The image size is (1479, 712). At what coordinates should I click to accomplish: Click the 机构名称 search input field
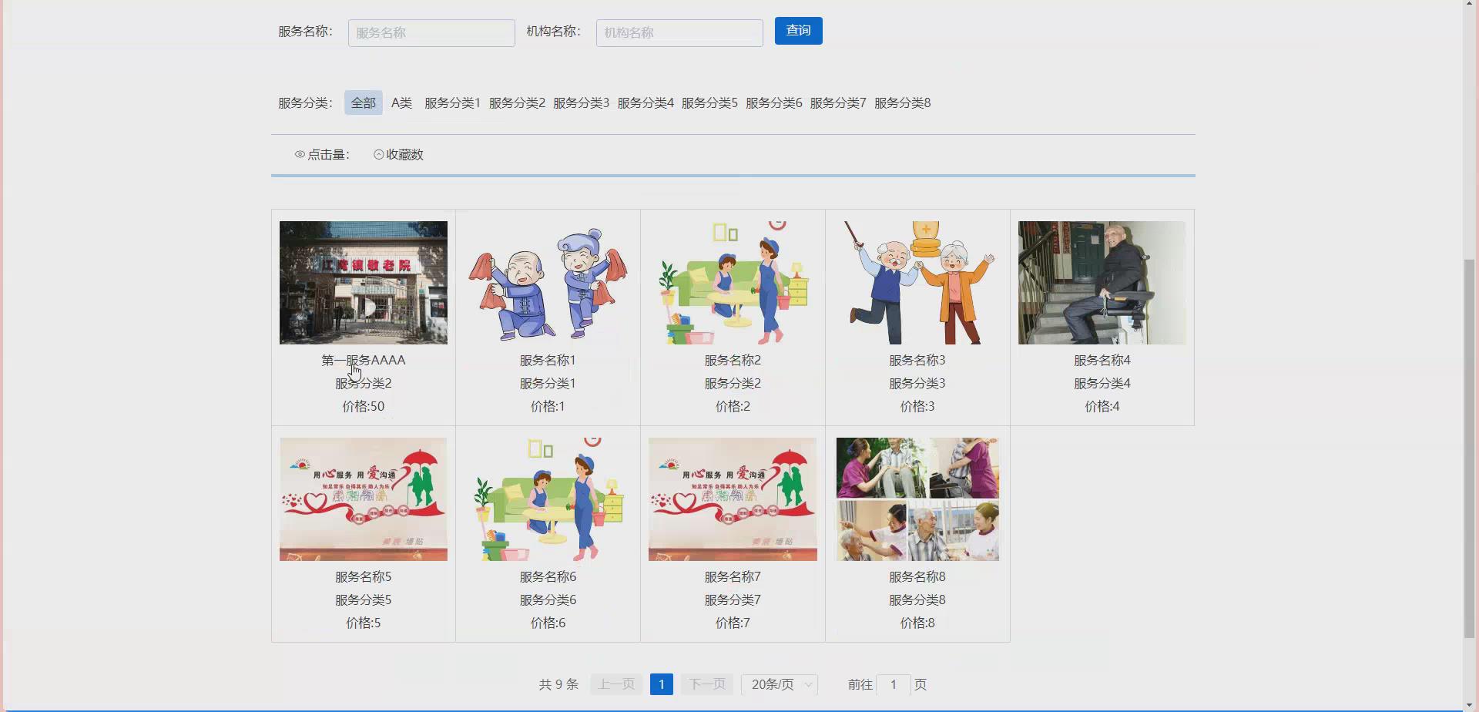click(679, 32)
